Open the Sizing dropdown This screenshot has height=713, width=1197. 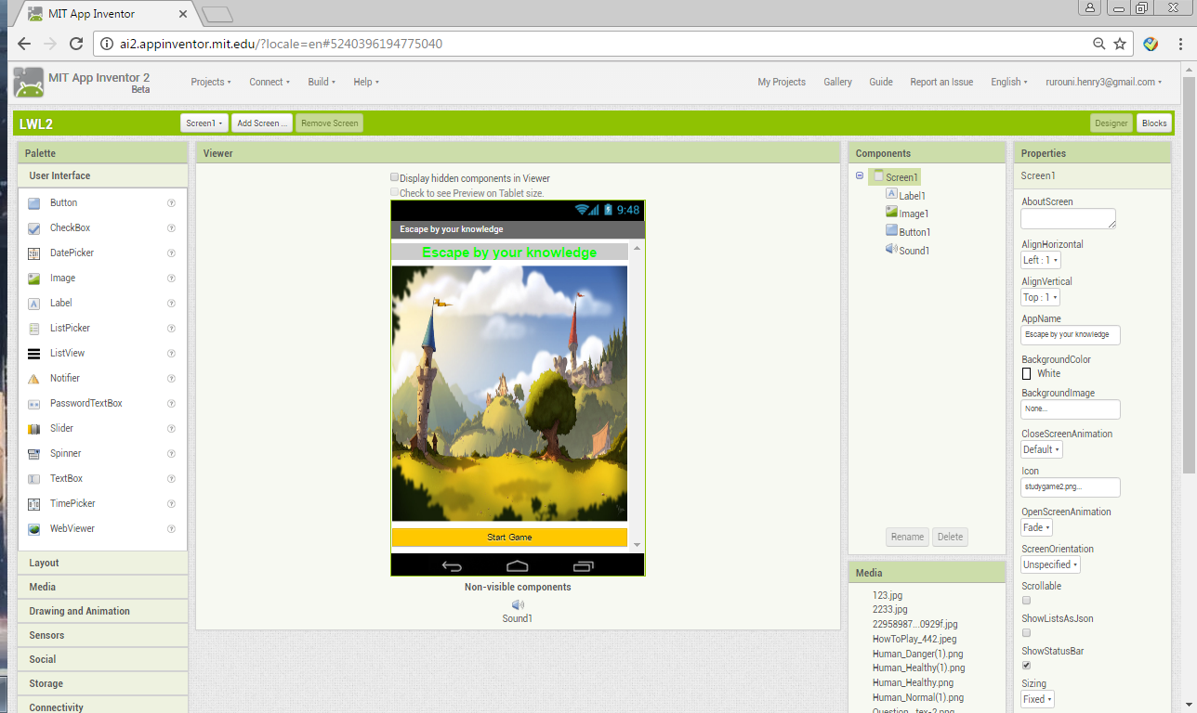(x=1038, y=699)
